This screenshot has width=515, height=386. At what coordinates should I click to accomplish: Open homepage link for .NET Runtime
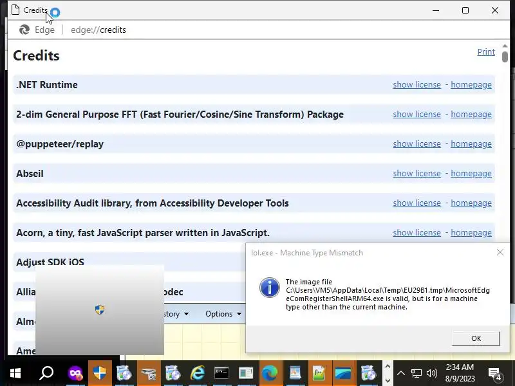(471, 85)
